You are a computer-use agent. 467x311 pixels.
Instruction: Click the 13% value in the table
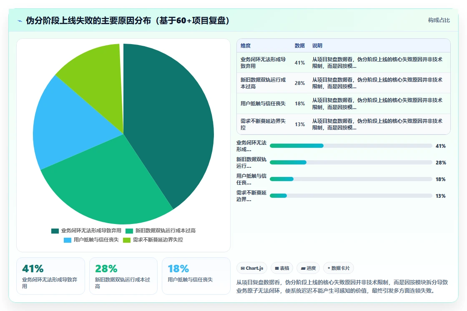300,124
